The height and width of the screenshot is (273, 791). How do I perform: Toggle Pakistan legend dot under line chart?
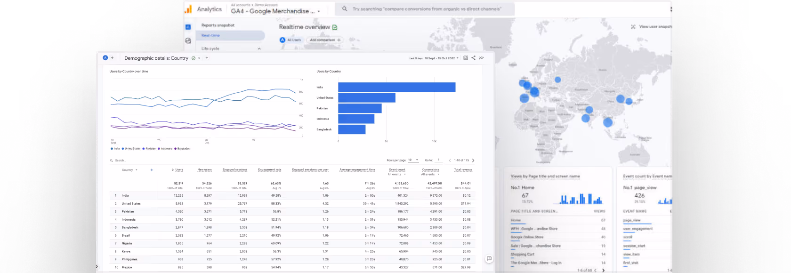pyautogui.click(x=144, y=149)
